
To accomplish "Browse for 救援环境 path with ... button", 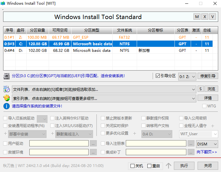I will point(93,152).
